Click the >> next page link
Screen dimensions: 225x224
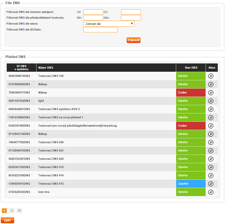19,211
